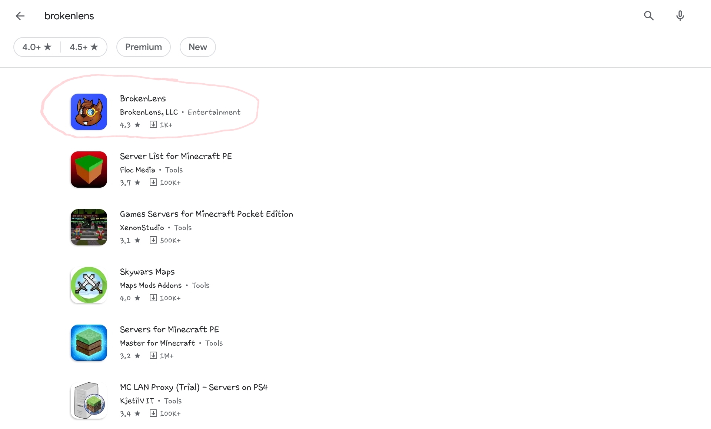The width and height of the screenshot is (711, 429).
Task: Open Skywars Maps crossed swords icon
Action: click(89, 285)
